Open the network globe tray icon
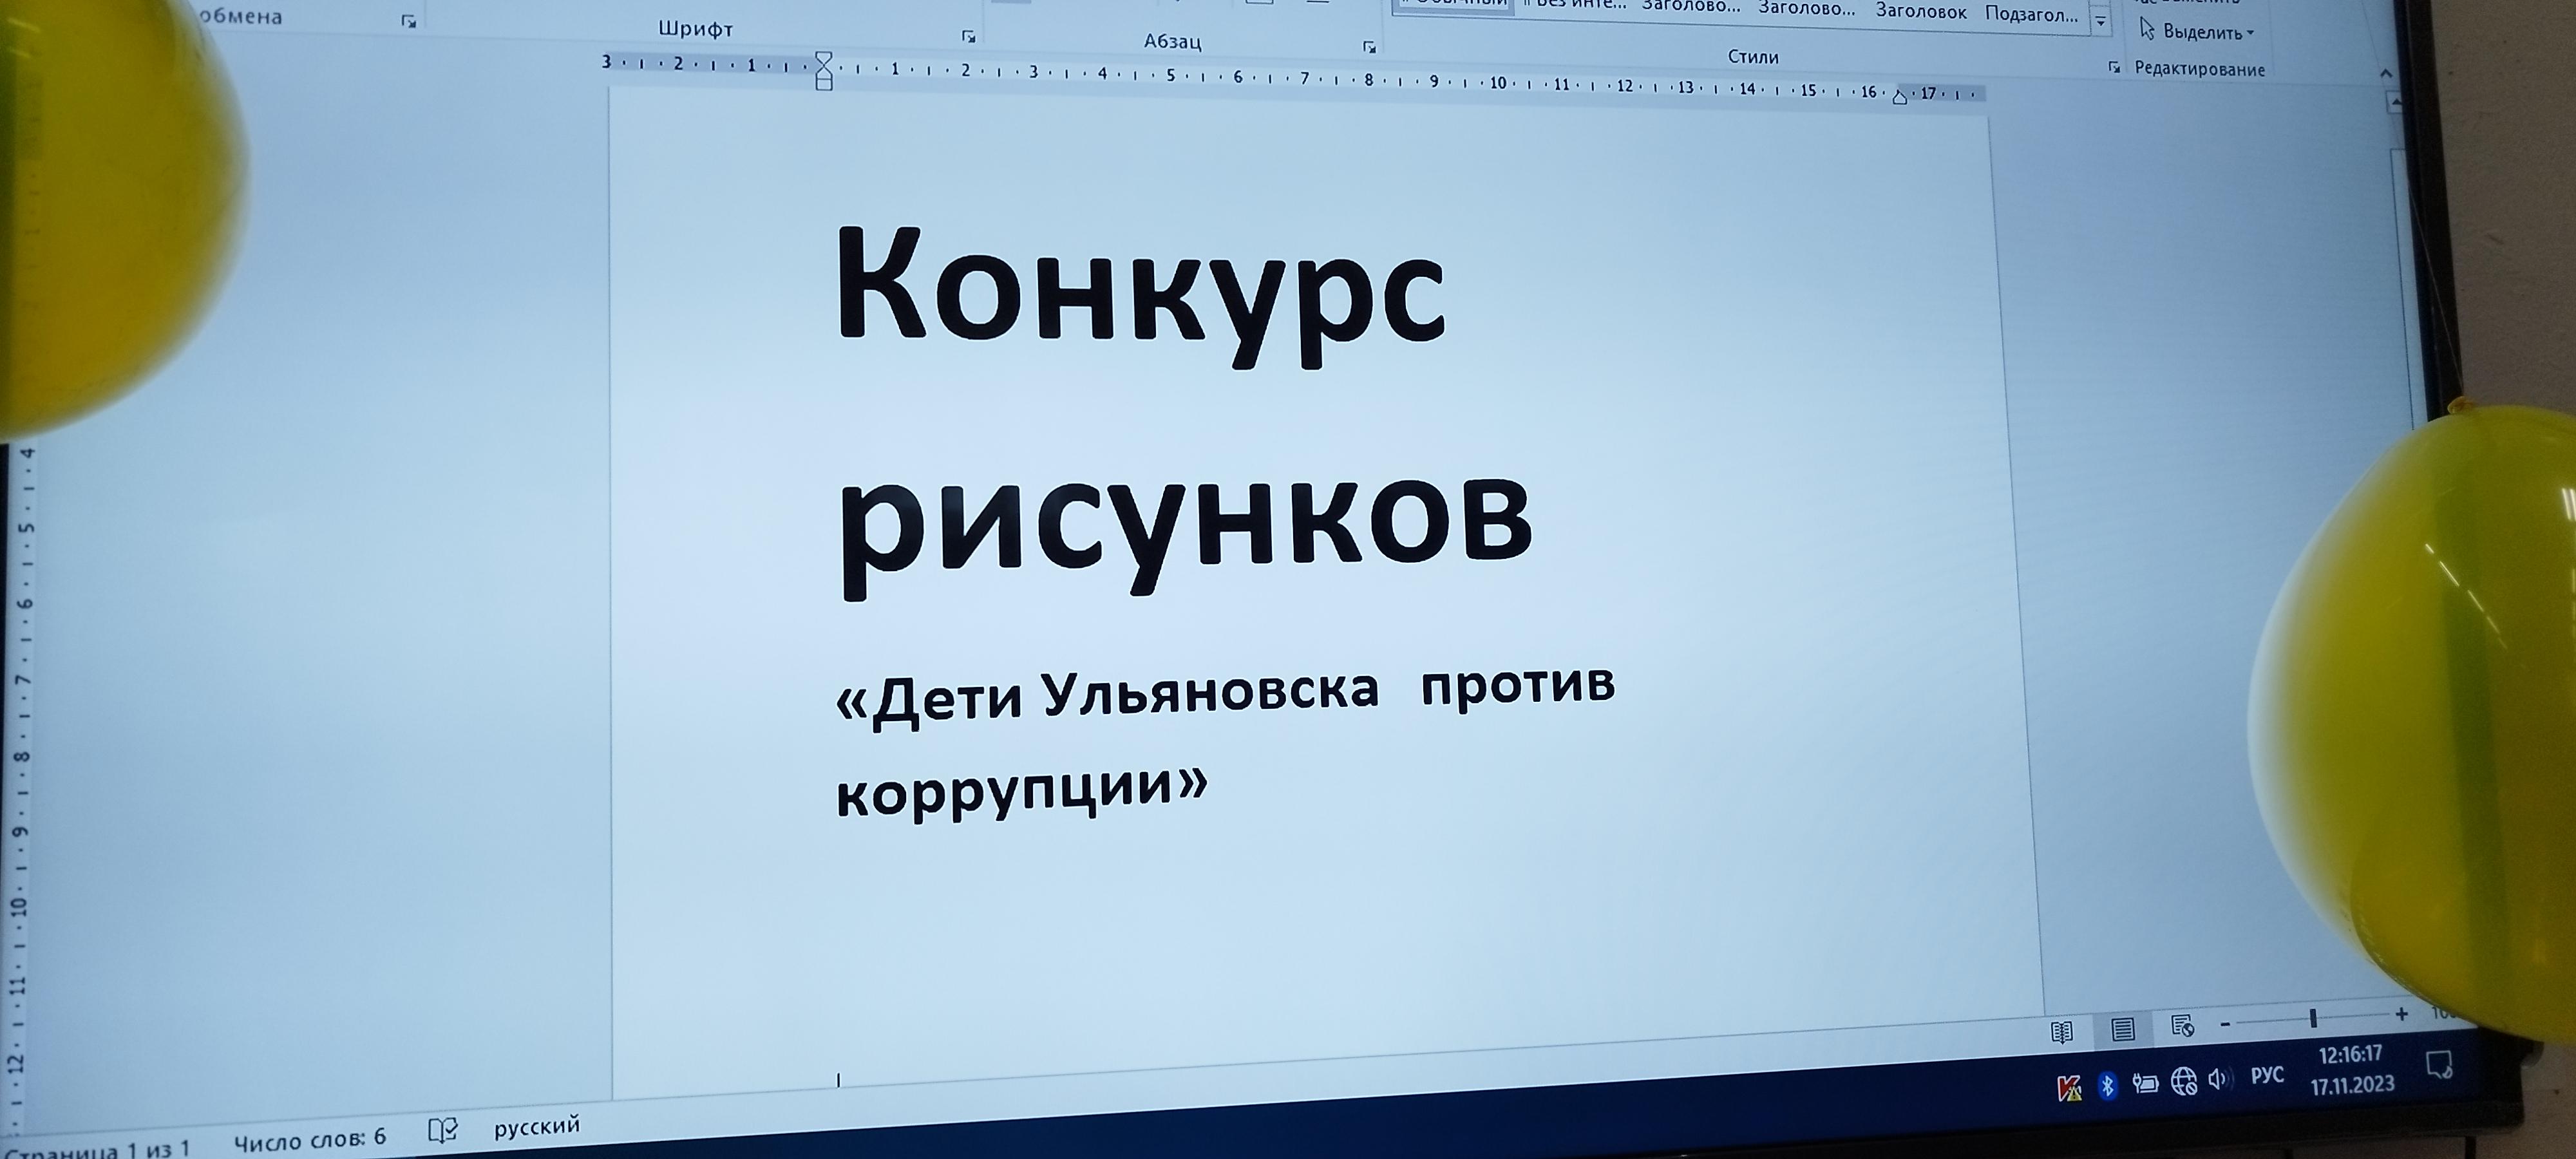This screenshot has width=2576, height=1159. (2183, 1081)
